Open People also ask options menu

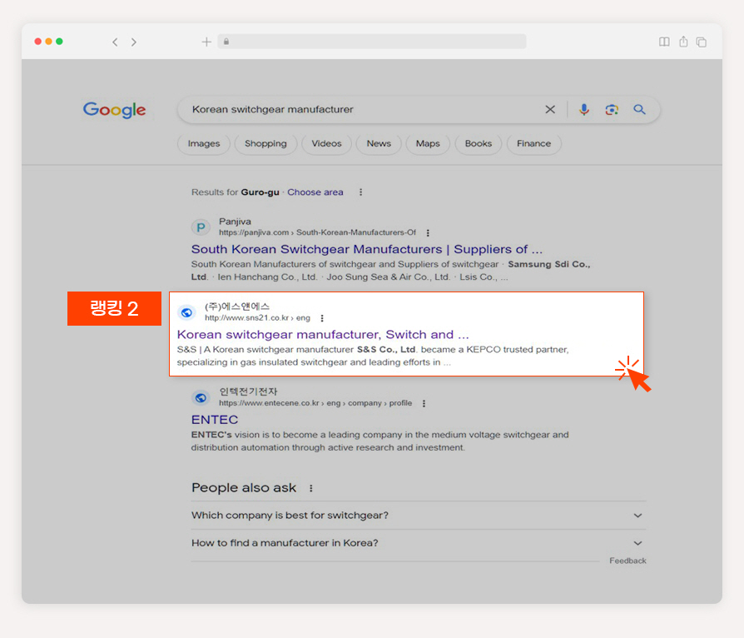click(310, 488)
